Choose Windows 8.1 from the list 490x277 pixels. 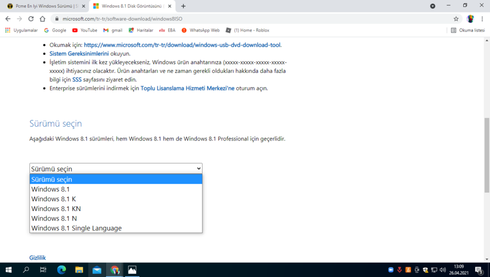click(116, 189)
